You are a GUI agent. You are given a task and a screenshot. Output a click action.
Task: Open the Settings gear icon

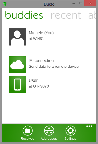[71, 131]
